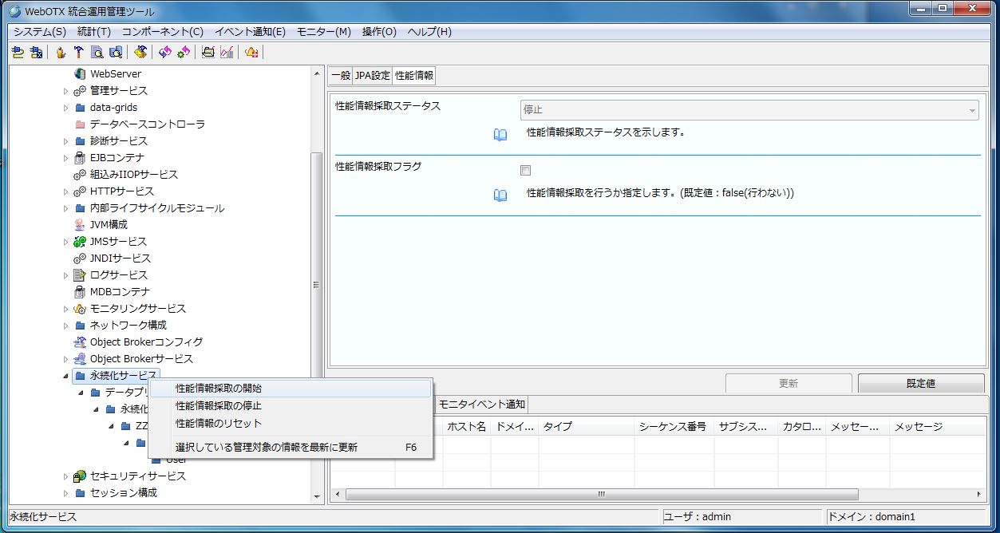Click the JVM構成 Java icon in tree
Screen dimensions: 1000x533
click(x=80, y=225)
